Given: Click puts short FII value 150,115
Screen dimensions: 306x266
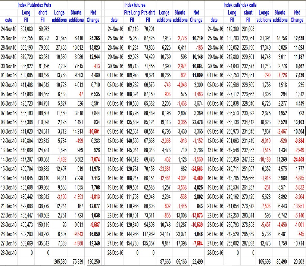Looking at the screenshot, I should (x=43, y=225).
